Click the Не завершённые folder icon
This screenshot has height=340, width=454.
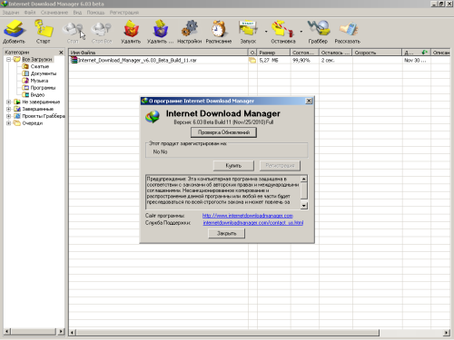click(x=17, y=102)
